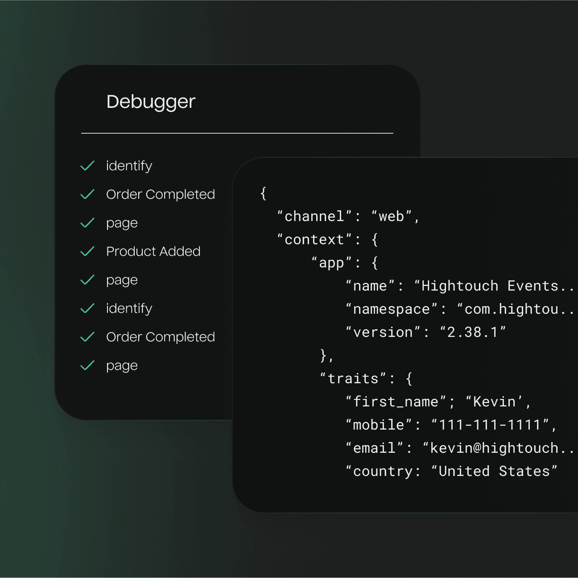
Task: Expand the truncated Hightouch Events name value
Action: [495, 286]
